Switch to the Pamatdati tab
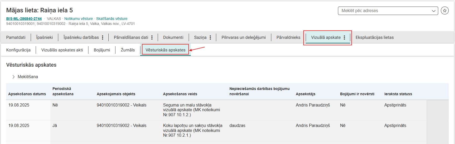 16,38
